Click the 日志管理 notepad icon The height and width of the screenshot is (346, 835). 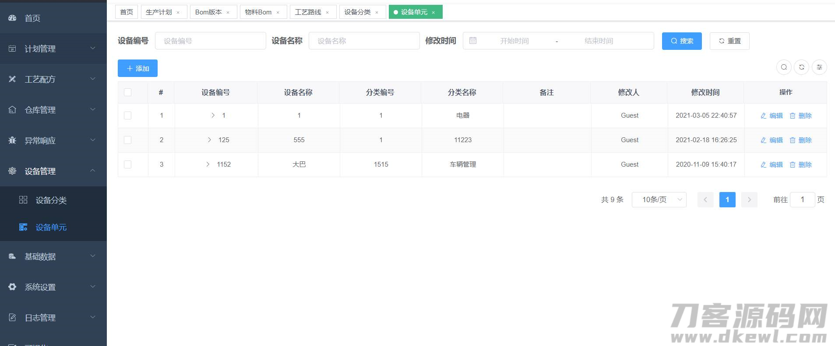[x=12, y=318]
